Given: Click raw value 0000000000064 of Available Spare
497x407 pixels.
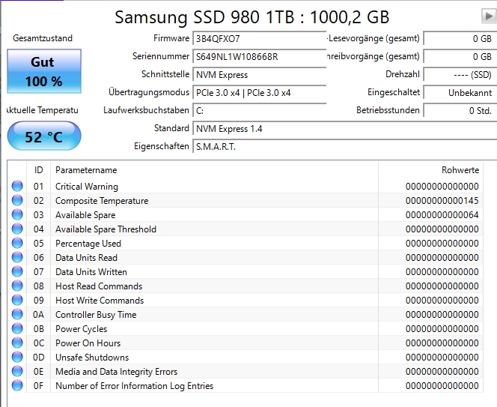Looking at the screenshot, I should [442, 215].
